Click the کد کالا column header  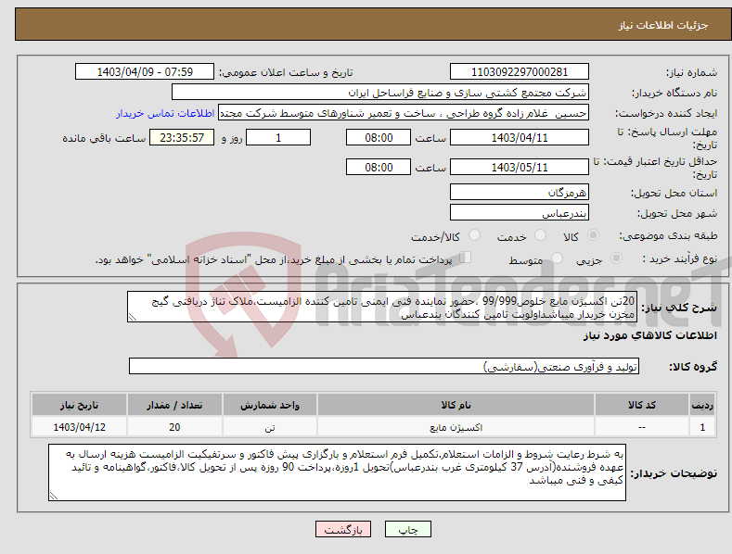tap(641, 405)
